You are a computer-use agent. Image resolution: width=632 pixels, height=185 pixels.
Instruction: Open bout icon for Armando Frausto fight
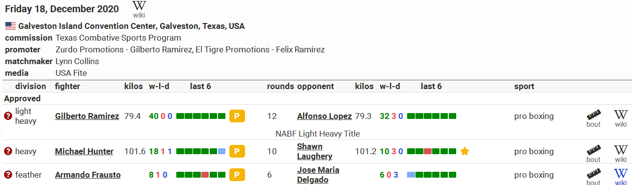[594, 177]
